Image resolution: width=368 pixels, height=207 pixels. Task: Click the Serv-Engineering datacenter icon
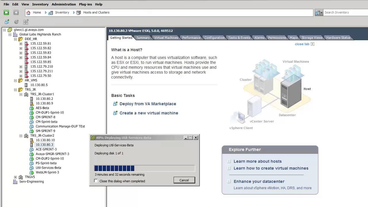15,182
